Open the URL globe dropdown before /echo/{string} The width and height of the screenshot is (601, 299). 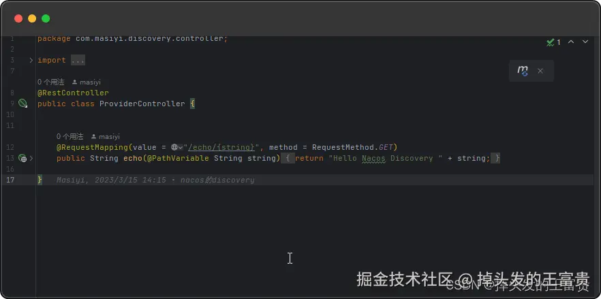[x=176, y=147]
